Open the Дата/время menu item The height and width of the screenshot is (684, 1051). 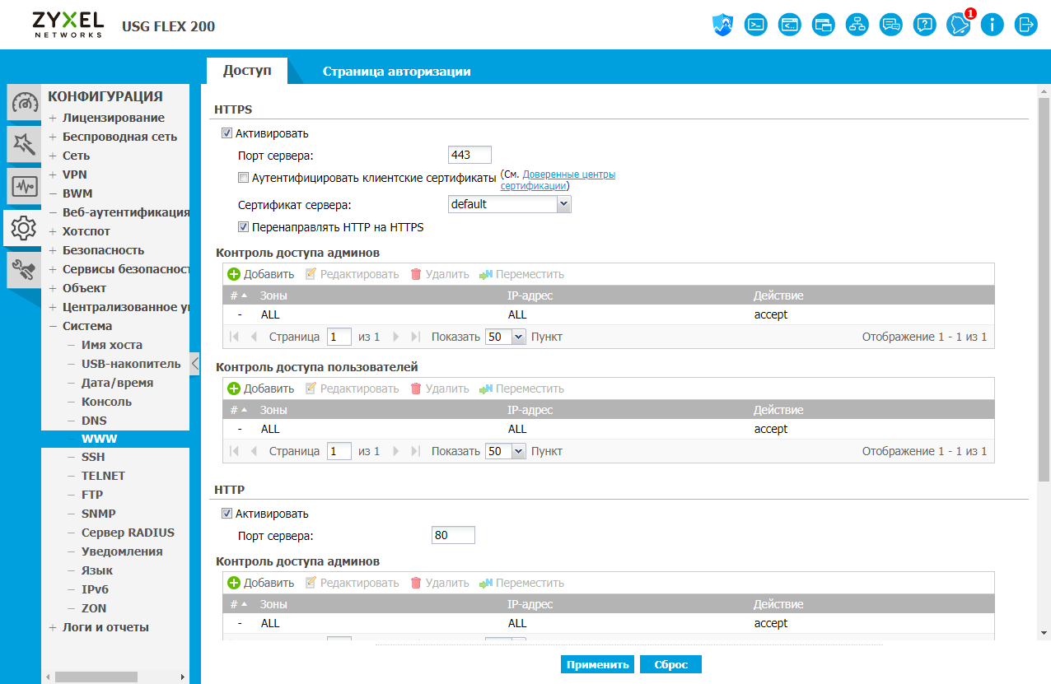117,383
